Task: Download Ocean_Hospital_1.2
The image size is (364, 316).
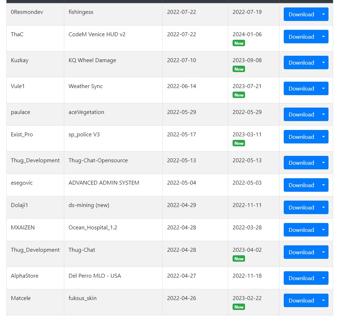Action: tap(301, 230)
